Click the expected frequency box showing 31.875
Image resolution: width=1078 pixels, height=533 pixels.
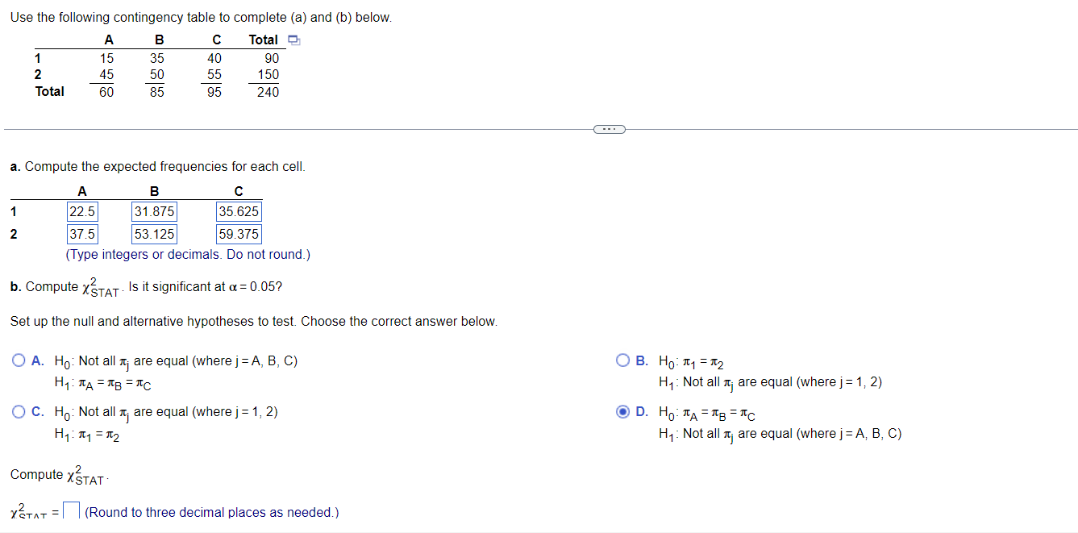(x=152, y=210)
